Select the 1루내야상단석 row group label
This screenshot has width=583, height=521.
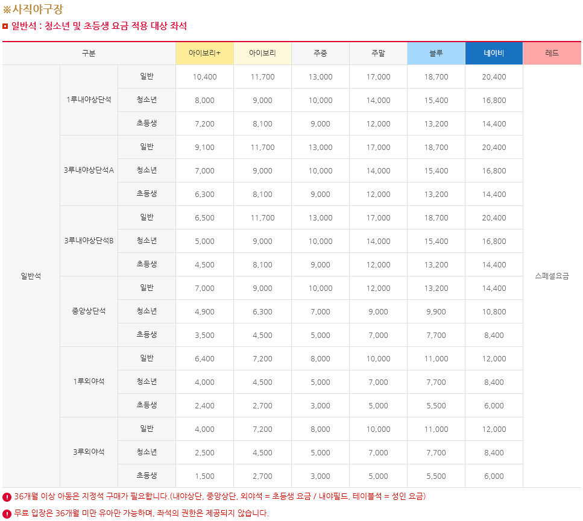point(89,100)
